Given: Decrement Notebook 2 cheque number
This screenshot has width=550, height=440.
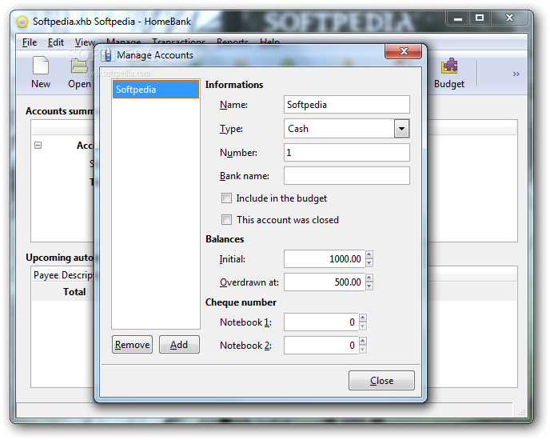Looking at the screenshot, I should pos(363,350).
